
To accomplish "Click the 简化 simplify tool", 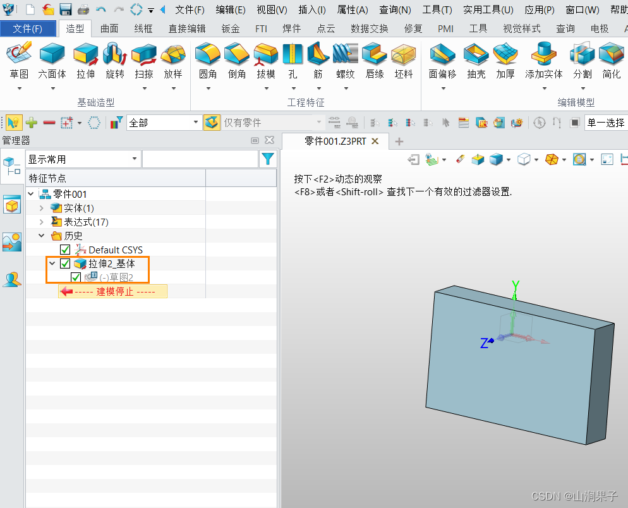I will point(612,60).
